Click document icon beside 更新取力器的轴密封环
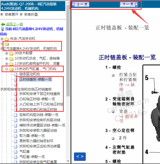 (x=16, y=141)
